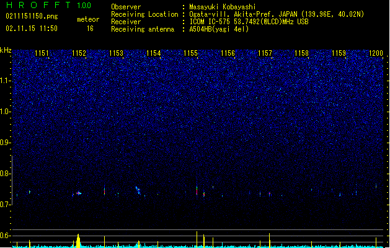
Task: Click the 1154 time axis label
Action: pyautogui.click(x=154, y=53)
